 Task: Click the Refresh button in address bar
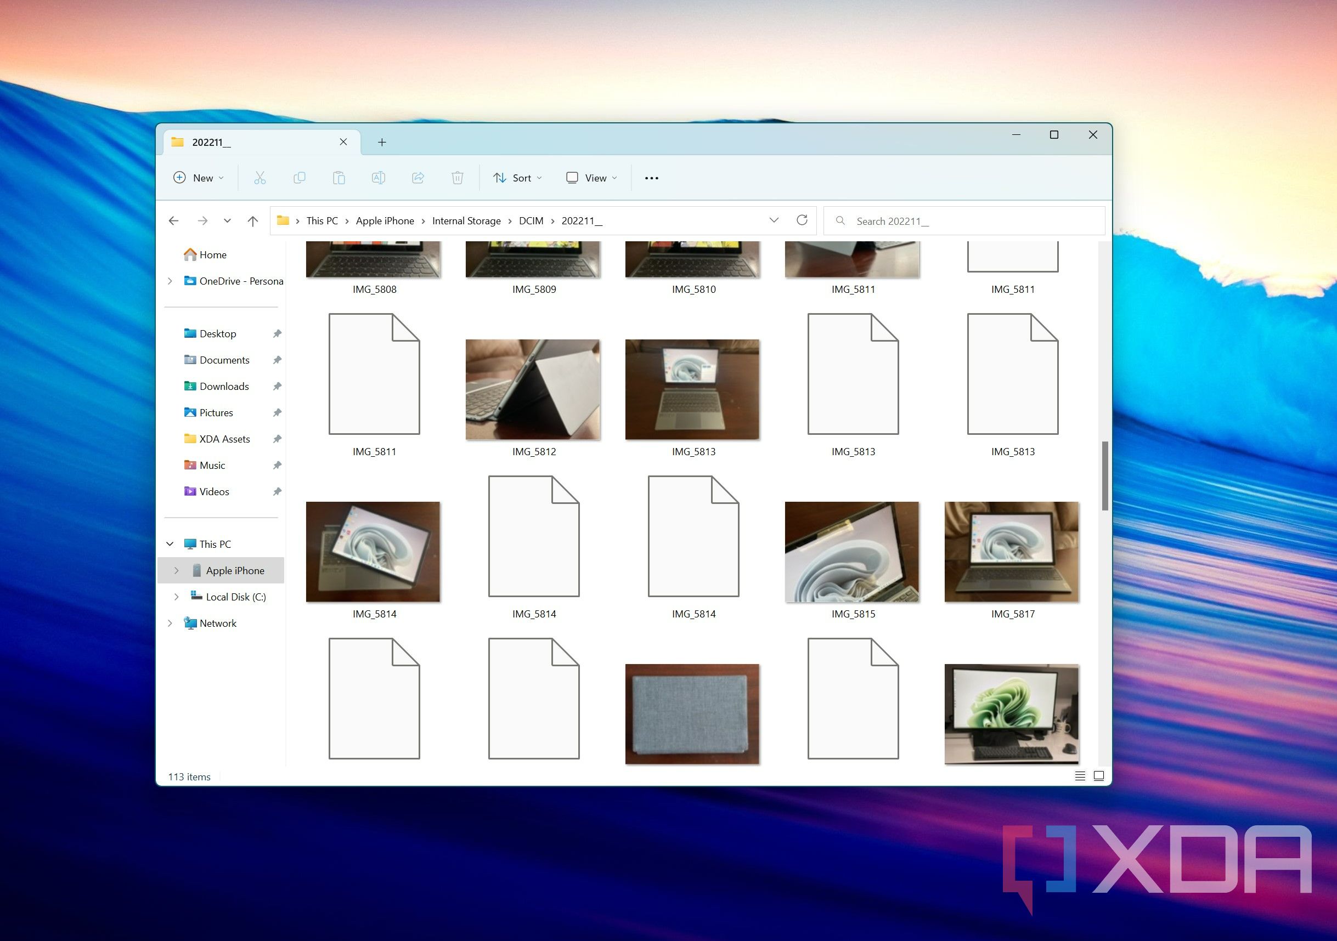805,221
